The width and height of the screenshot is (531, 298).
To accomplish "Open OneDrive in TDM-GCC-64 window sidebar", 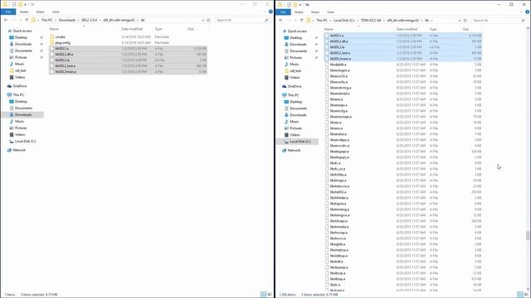I will (292, 86).
